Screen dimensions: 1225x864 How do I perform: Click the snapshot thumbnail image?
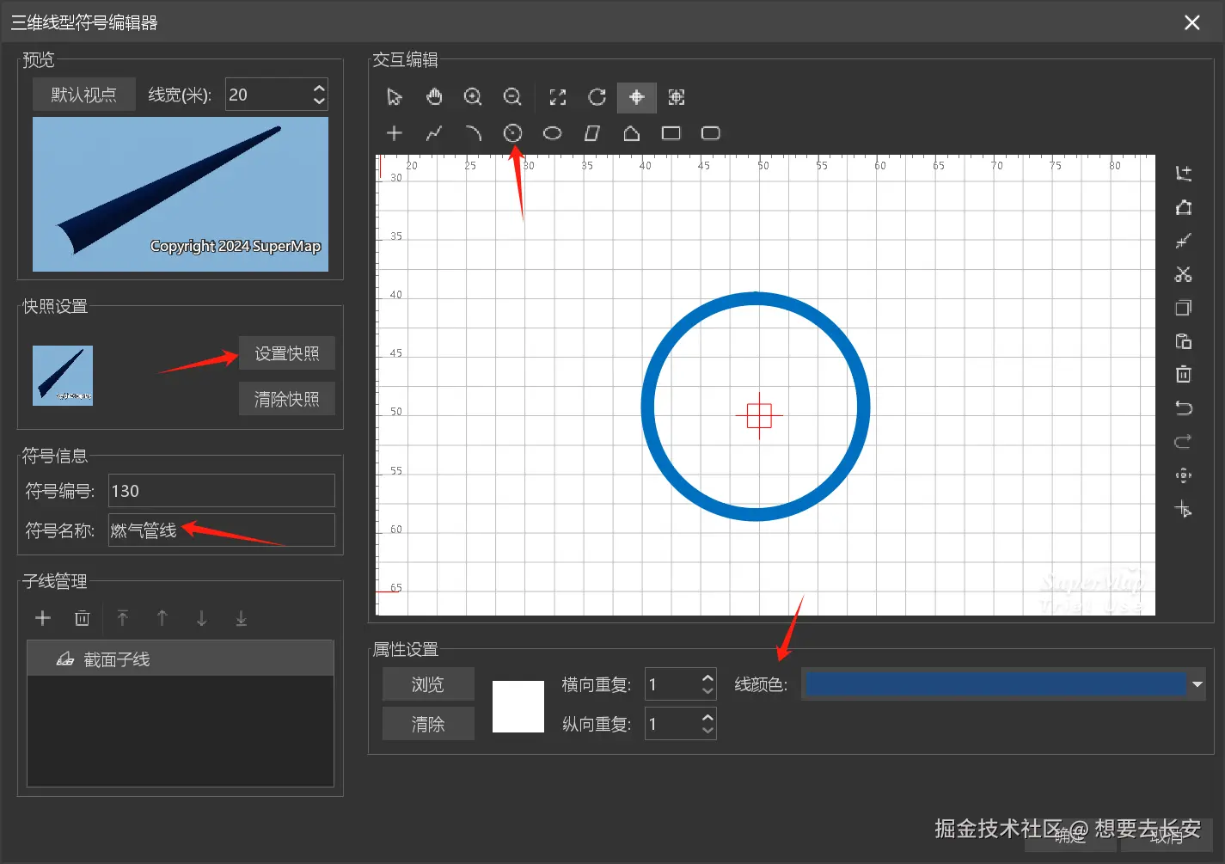[x=63, y=376]
